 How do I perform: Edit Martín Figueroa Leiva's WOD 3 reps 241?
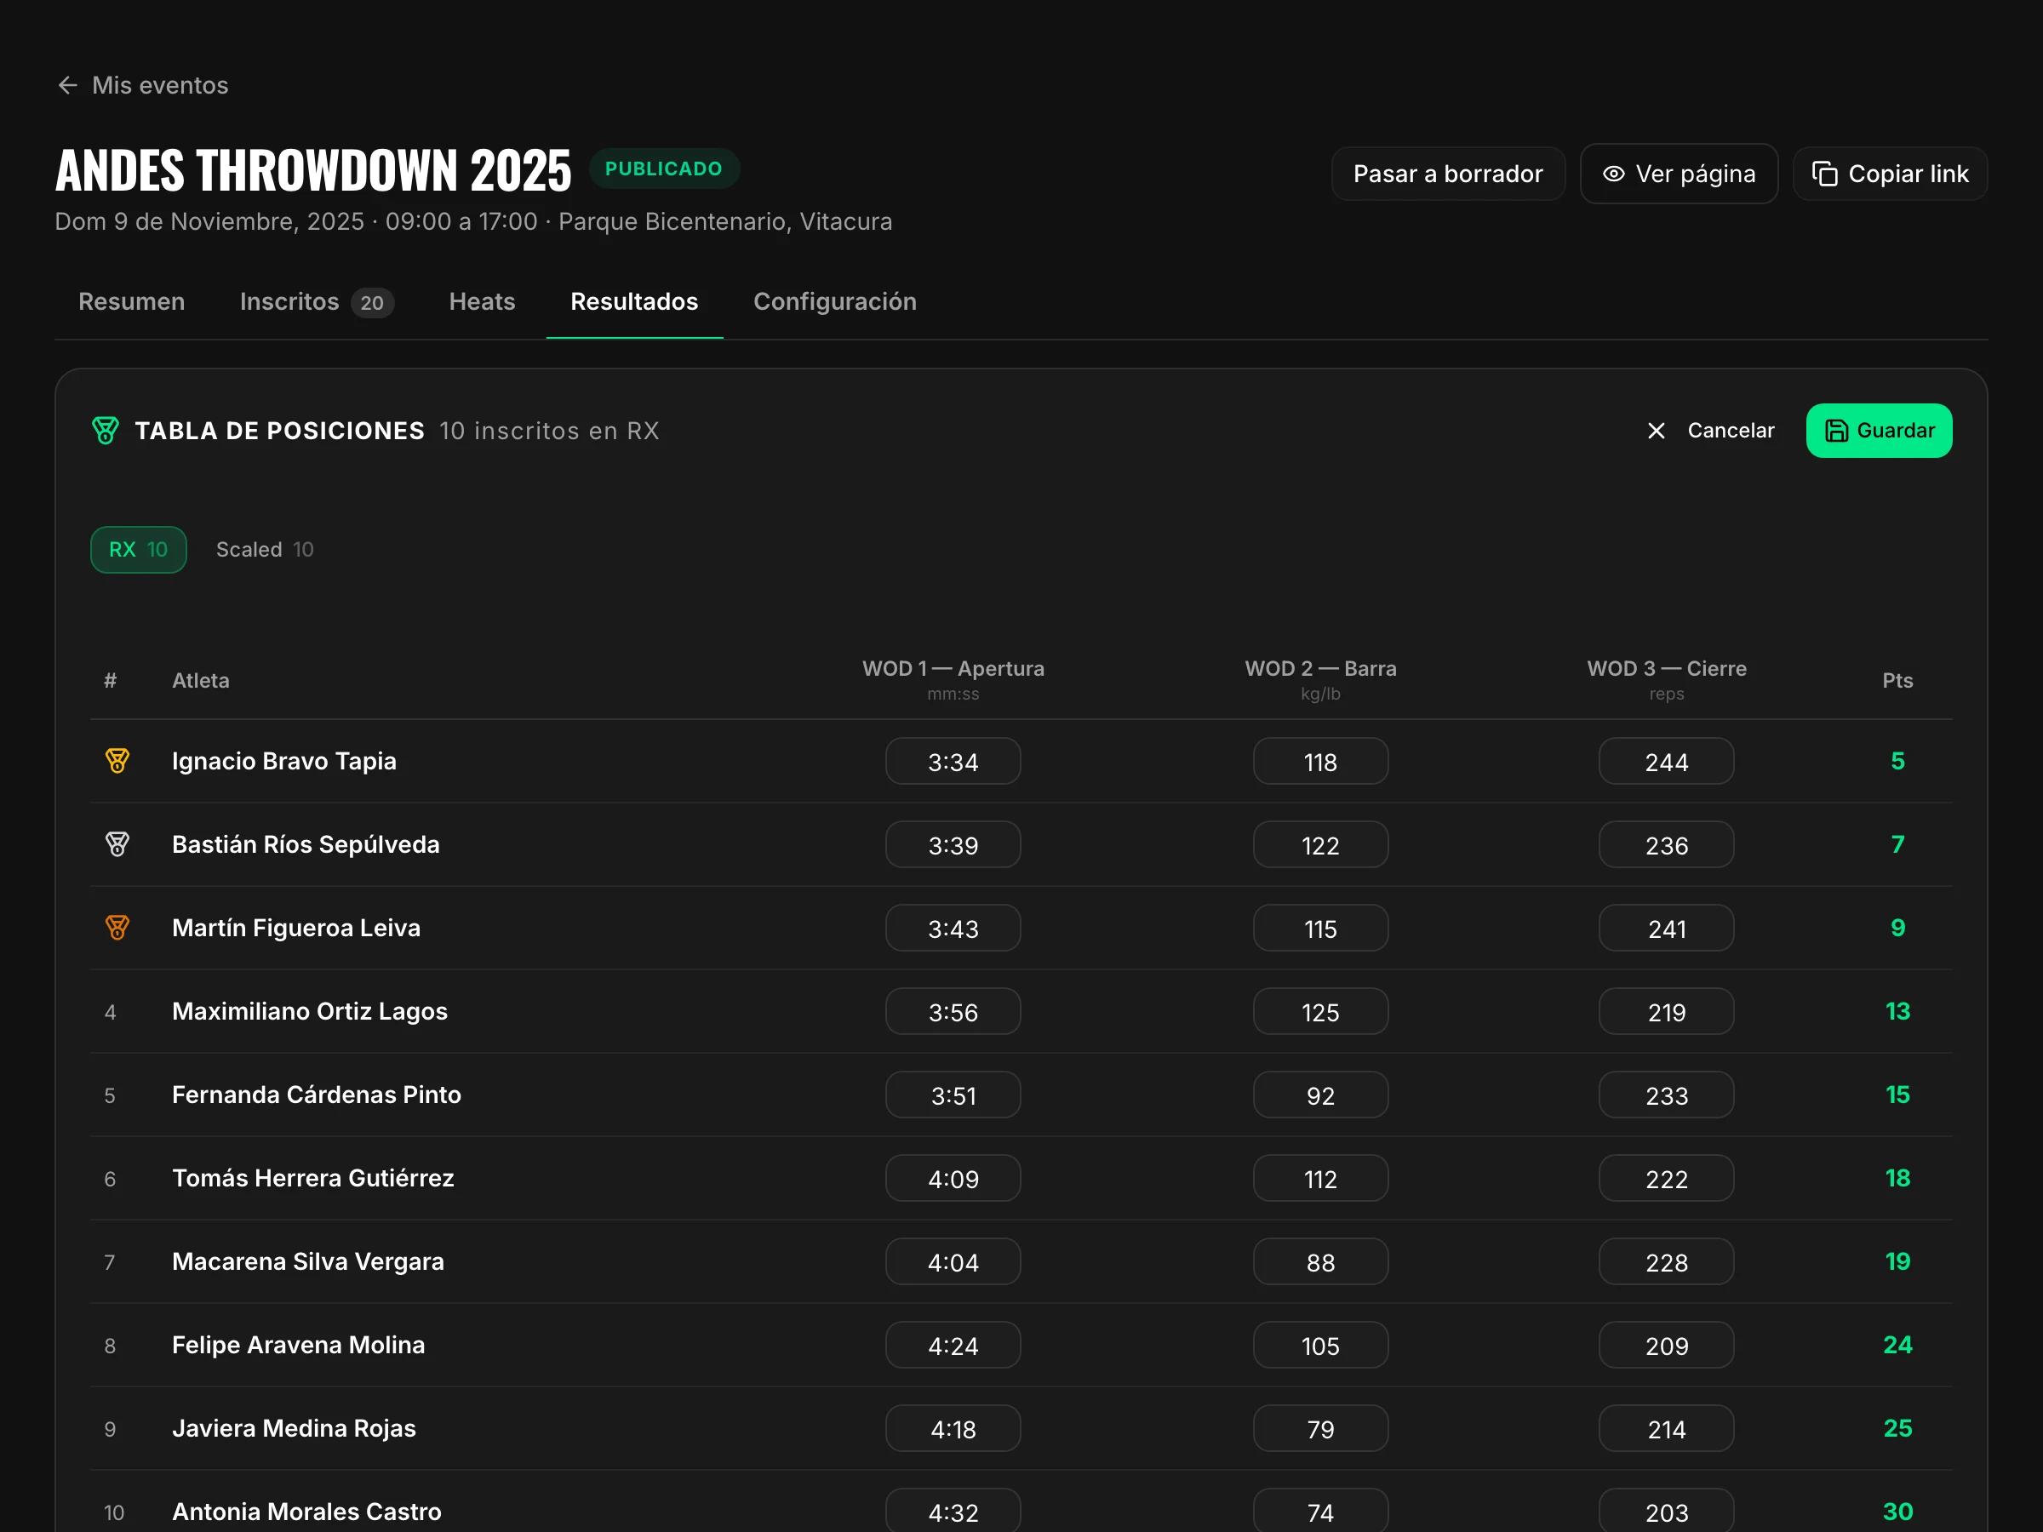tap(1666, 927)
